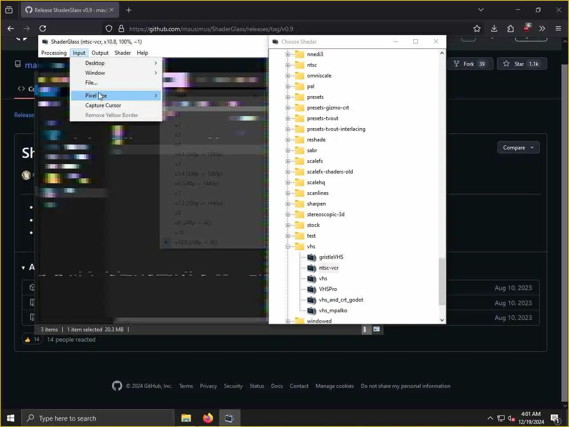Select the ntsc-vcr shader file icon
The height and width of the screenshot is (427, 569).
click(x=312, y=268)
